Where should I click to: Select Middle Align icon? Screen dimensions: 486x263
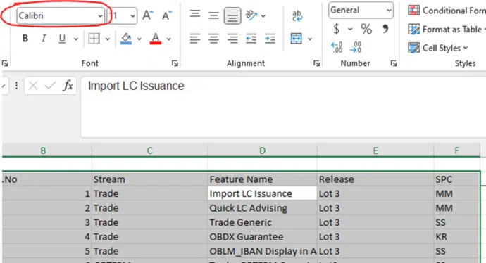pyautogui.click(x=213, y=15)
